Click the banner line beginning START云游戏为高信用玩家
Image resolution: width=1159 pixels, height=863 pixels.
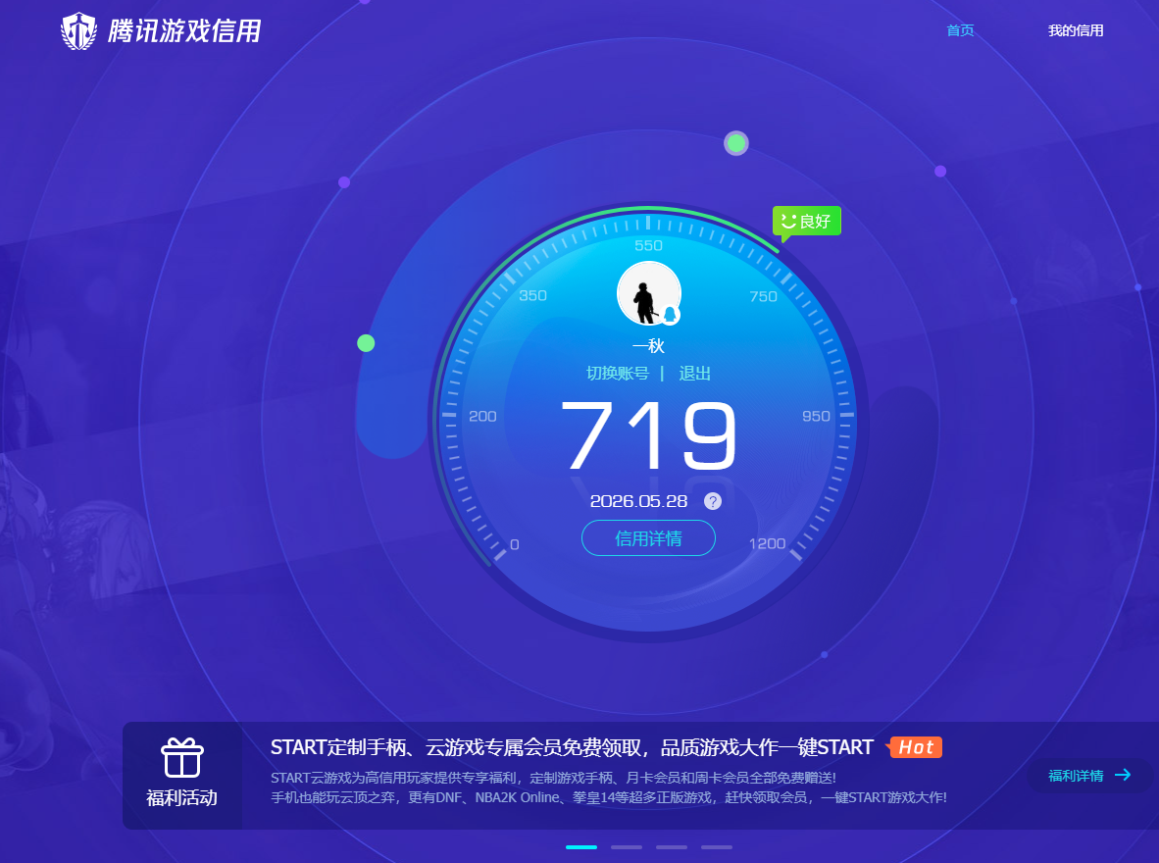point(554,778)
